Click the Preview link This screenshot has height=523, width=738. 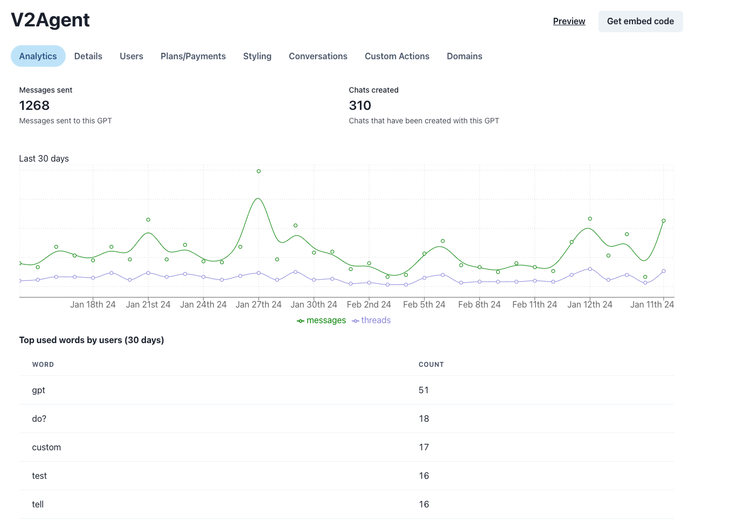point(569,21)
